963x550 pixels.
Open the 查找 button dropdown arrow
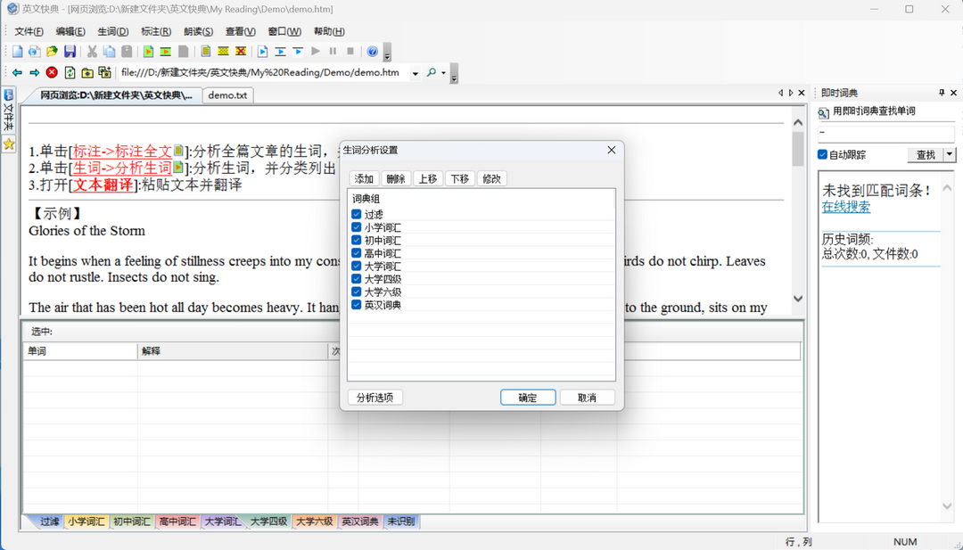click(950, 154)
